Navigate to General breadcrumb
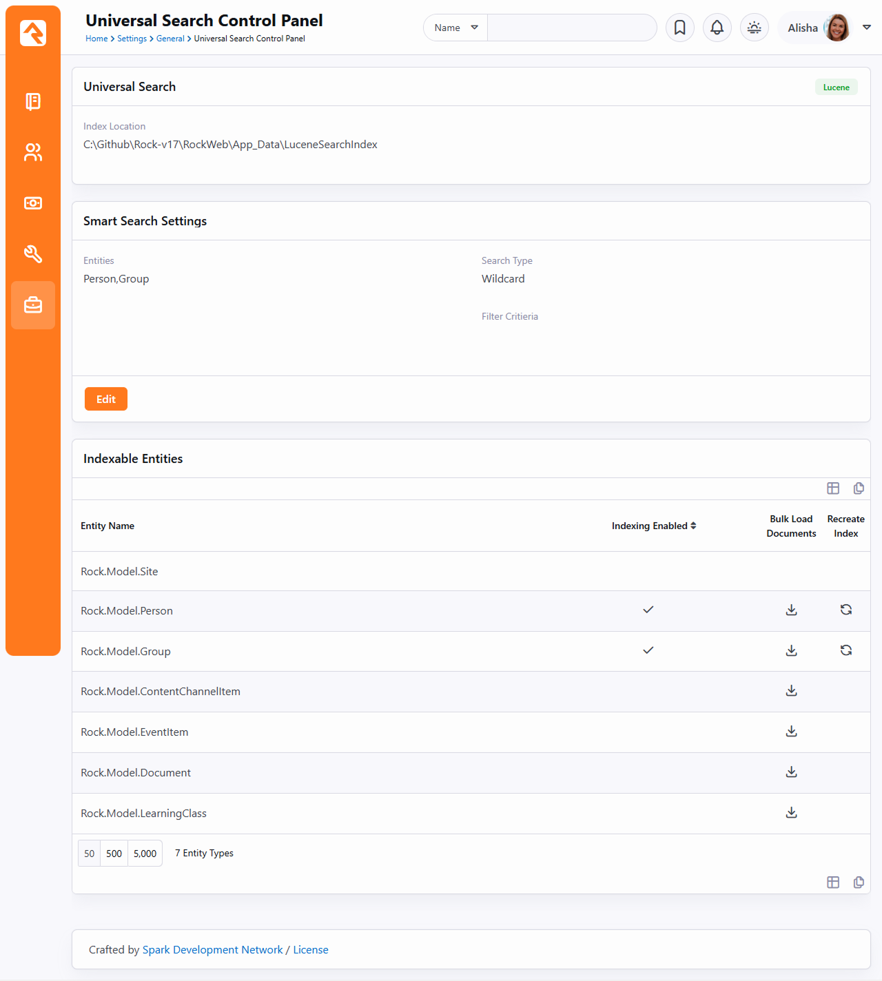Screen dimensions: 882x981 (x=170, y=39)
